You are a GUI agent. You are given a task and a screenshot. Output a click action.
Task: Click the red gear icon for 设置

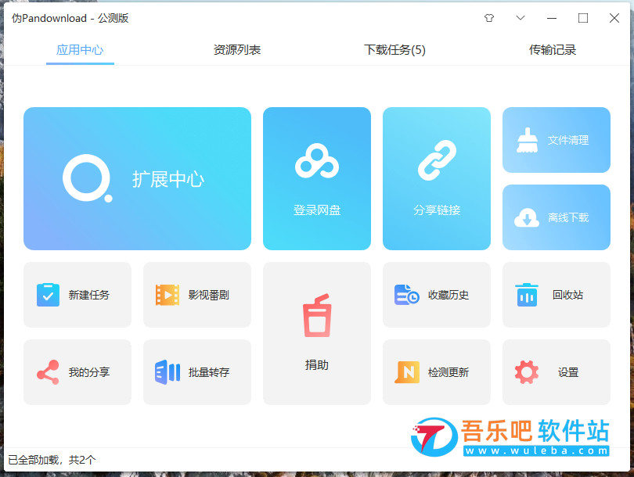tap(527, 372)
